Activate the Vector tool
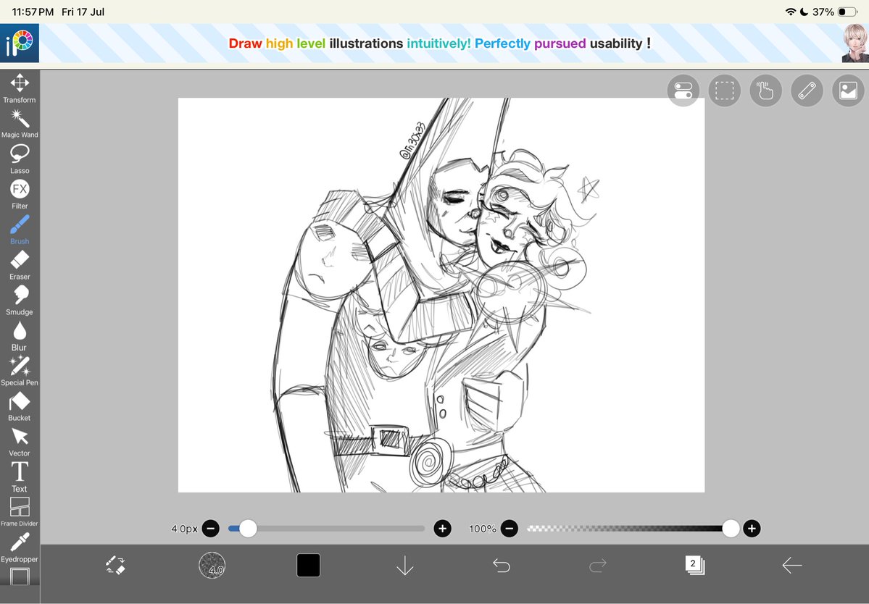 pos(20,442)
